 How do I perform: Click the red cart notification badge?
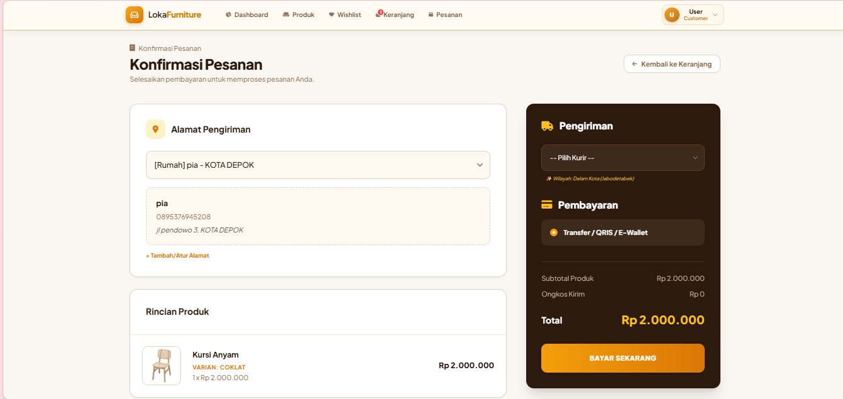pyautogui.click(x=380, y=12)
